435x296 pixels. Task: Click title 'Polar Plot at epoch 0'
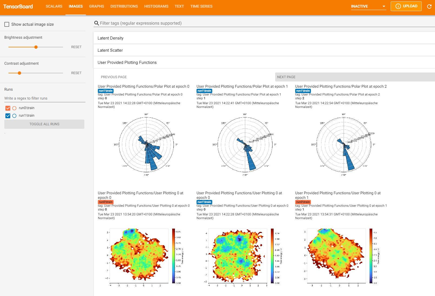point(144,86)
